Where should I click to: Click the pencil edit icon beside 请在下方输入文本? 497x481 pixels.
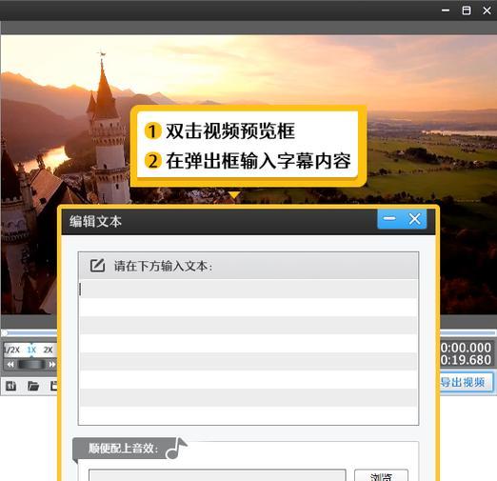point(97,266)
